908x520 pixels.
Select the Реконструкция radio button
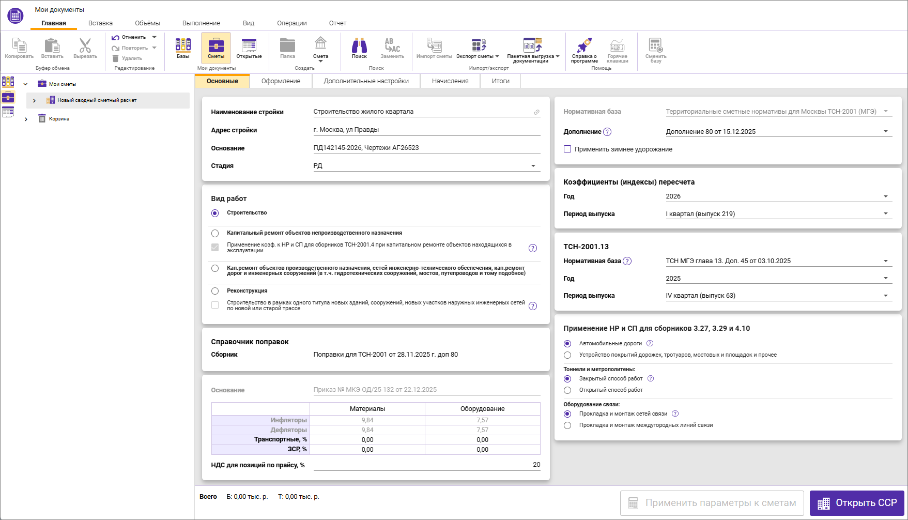click(x=215, y=291)
